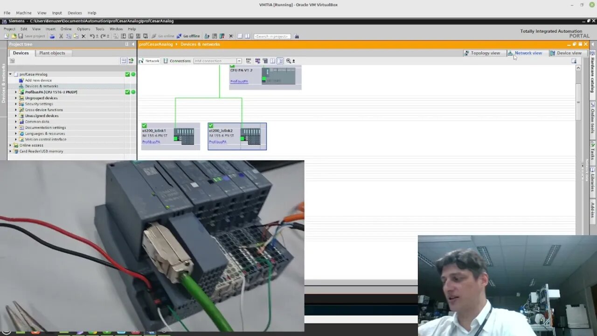This screenshot has width=597, height=336.
Task: Expand the Cross-device functions node
Action: [x=16, y=110]
